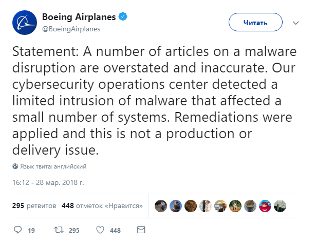View the 295 ретвитов list
316x243 pixels.
point(34,205)
